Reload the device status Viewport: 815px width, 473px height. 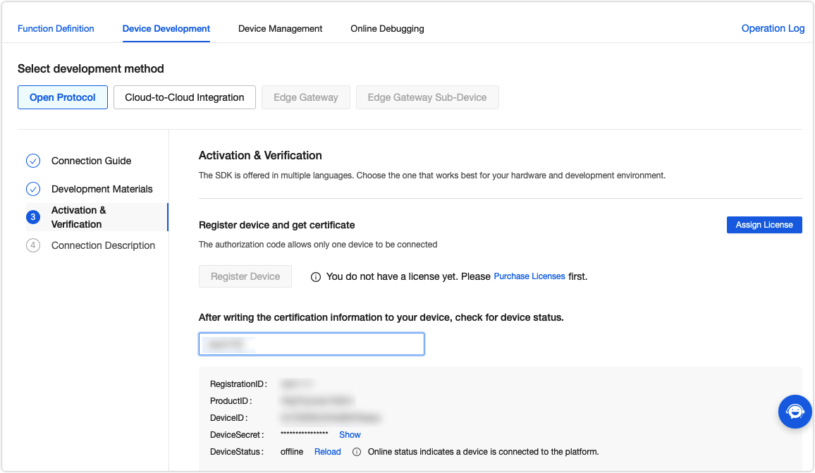pyautogui.click(x=328, y=452)
